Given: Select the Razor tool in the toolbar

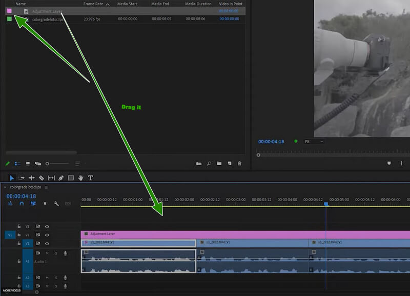Looking at the screenshot, I should pos(42,178).
